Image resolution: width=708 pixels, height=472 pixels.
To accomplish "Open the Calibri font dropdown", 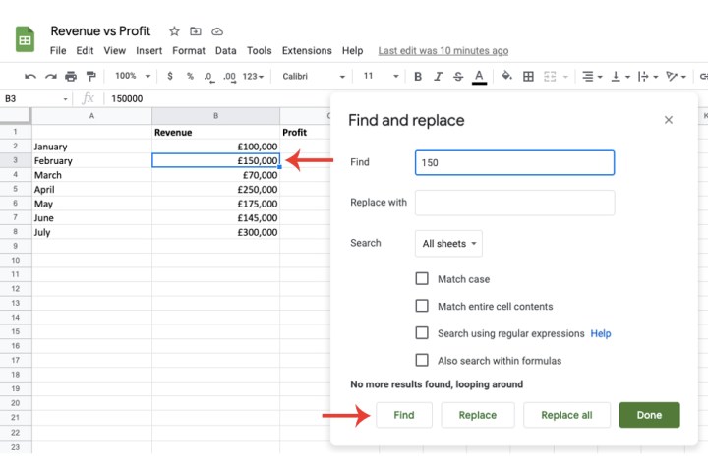I will point(314,77).
